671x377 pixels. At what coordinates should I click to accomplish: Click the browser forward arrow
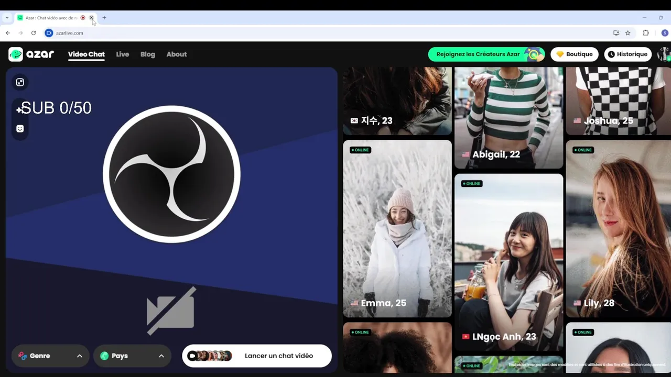click(20, 32)
